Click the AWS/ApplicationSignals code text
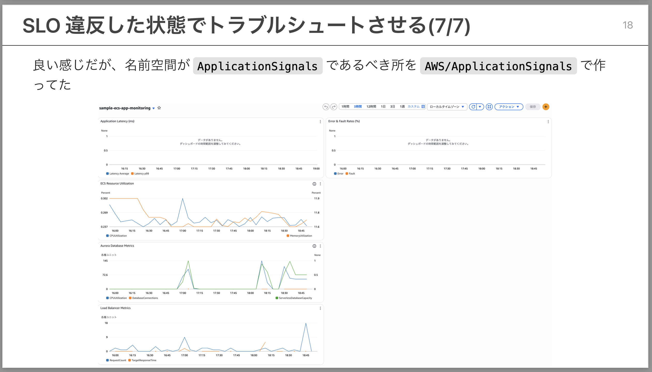 (x=498, y=66)
